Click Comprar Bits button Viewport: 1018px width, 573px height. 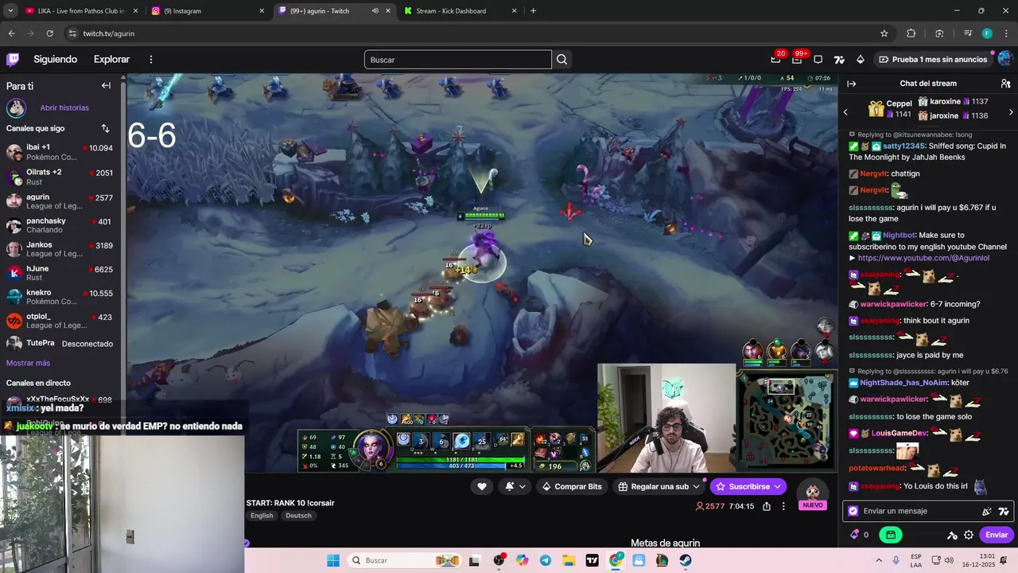point(571,486)
